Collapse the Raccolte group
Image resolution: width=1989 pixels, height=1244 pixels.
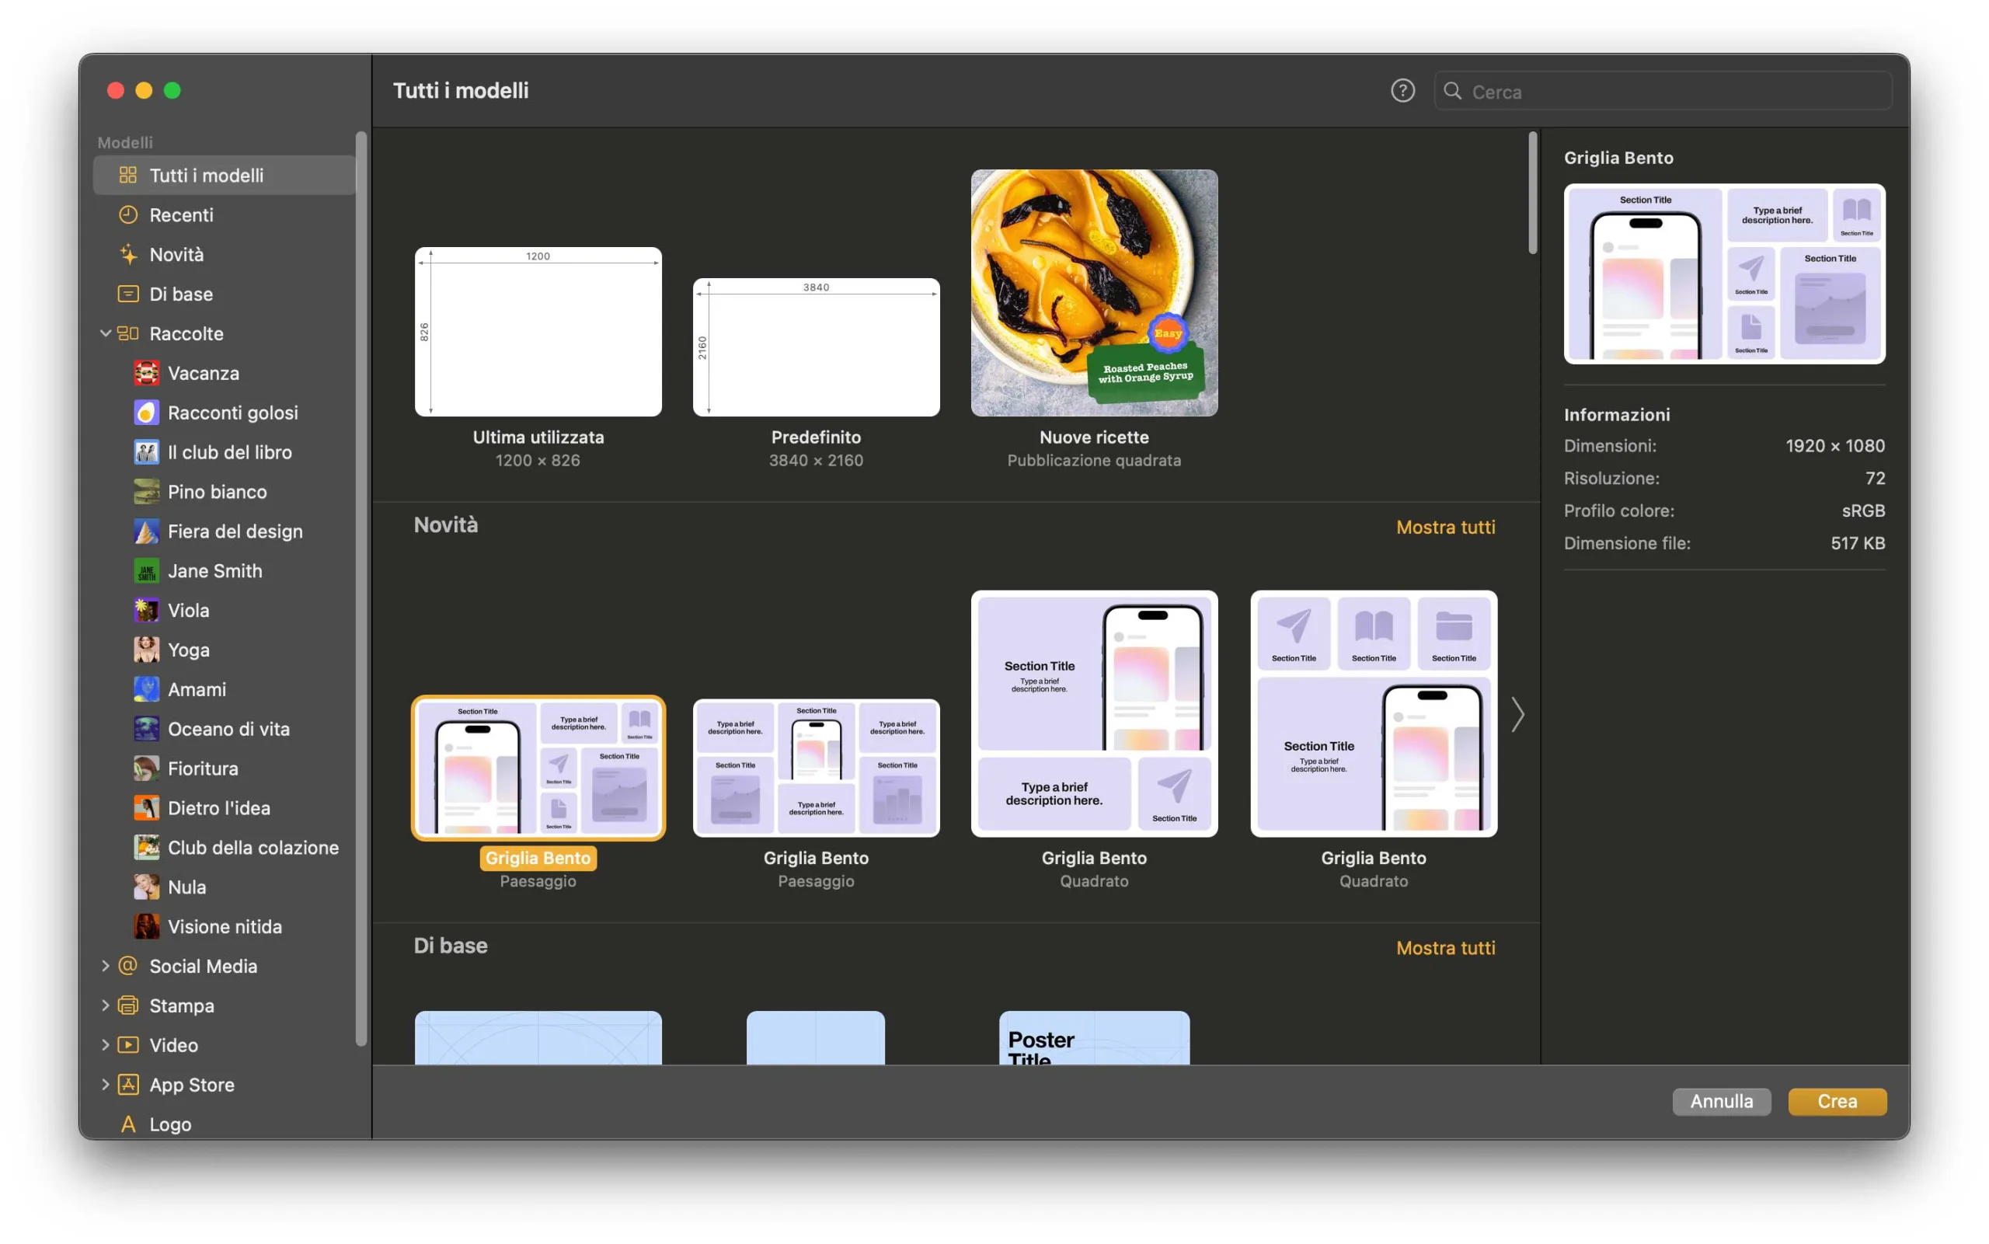(x=106, y=333)
